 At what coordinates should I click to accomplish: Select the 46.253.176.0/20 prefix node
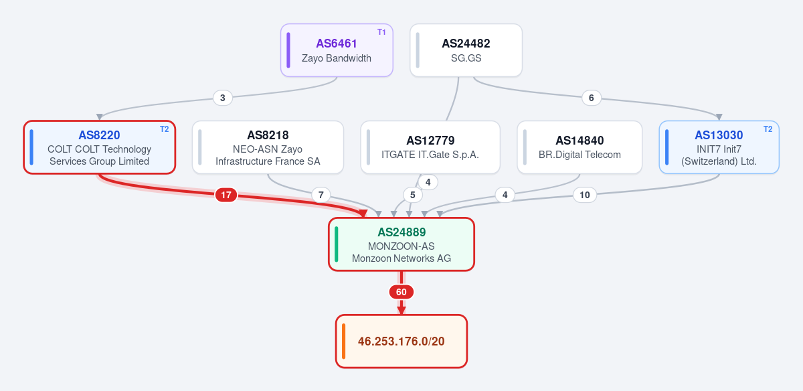401,341
